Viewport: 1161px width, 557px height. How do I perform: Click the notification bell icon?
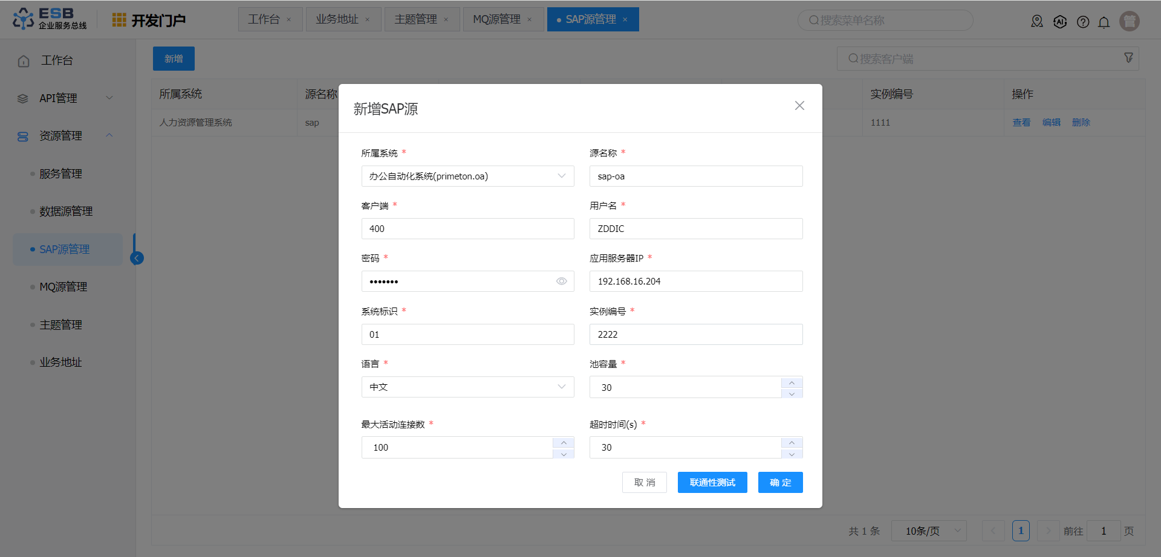1104,22
